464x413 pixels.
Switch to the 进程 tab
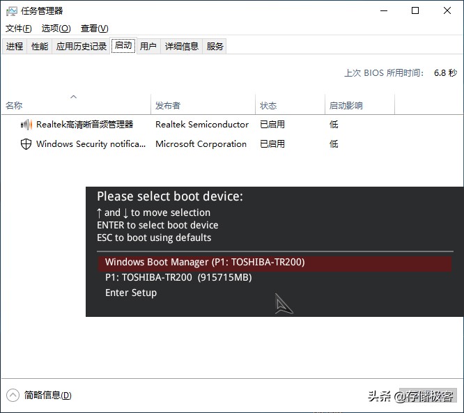click(15, 46)
